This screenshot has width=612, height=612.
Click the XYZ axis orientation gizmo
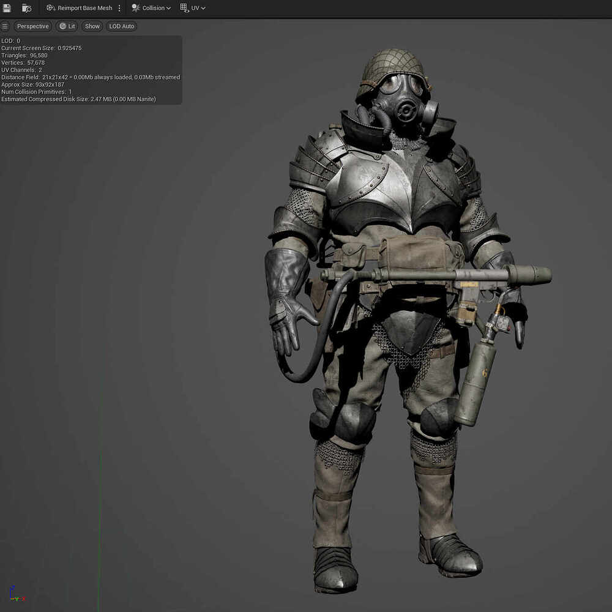click(17, 594)
